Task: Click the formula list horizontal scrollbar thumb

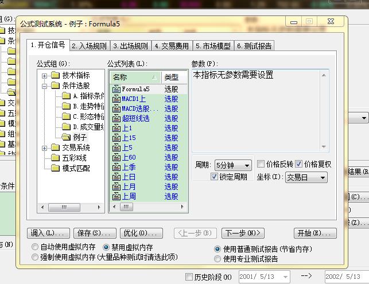Action: point(127,207)
